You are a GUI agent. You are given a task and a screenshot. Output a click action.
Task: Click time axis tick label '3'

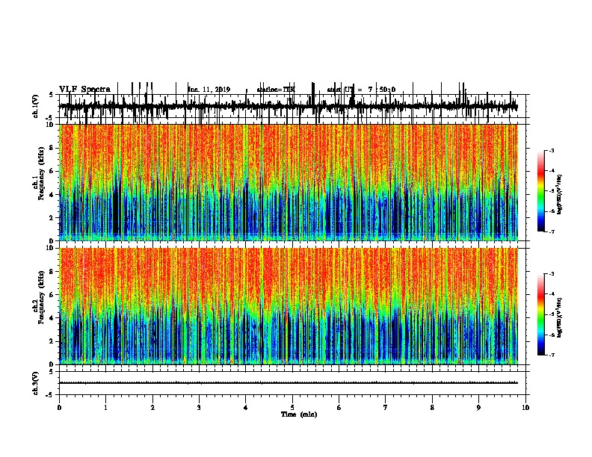199,408
